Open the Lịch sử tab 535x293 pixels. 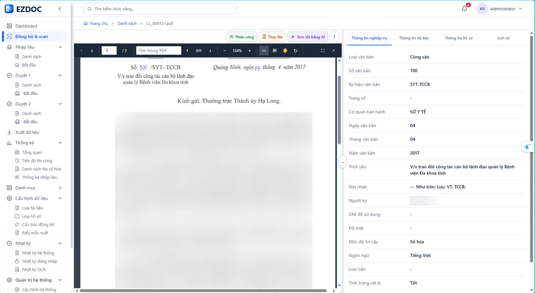pos(503,38)
